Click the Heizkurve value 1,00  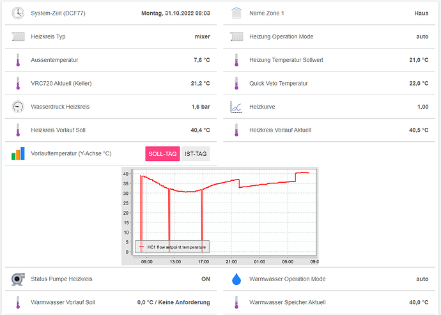click(422, 107)
